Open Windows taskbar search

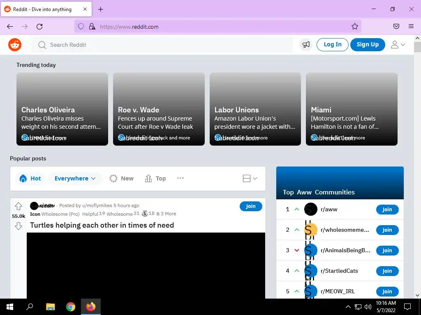point(30,307)
